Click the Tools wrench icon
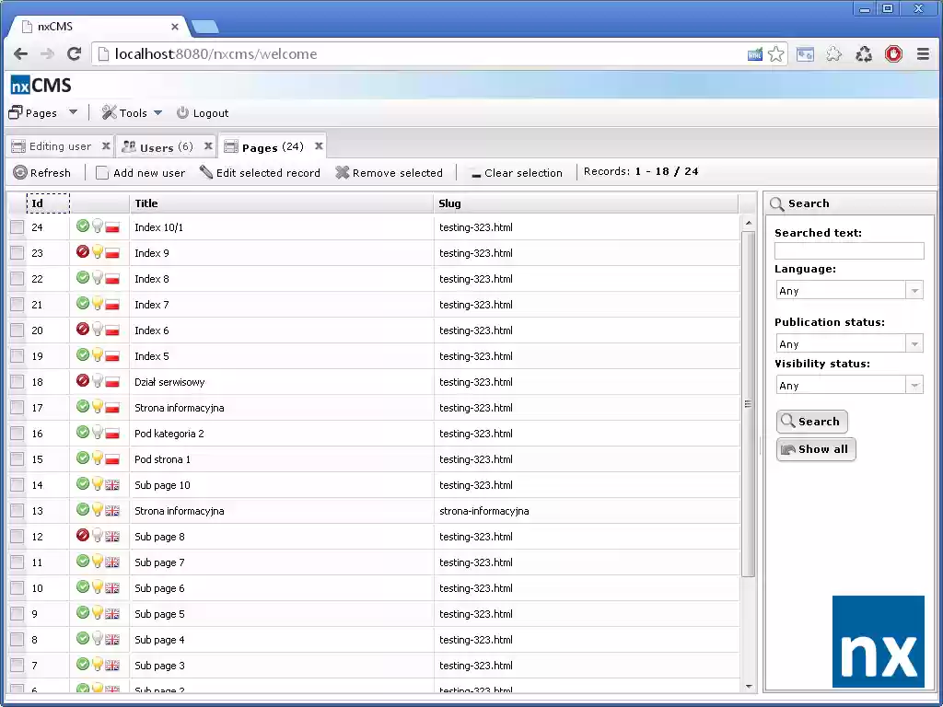This screenshot has width=943, height=707. click(x=110, y=112)
